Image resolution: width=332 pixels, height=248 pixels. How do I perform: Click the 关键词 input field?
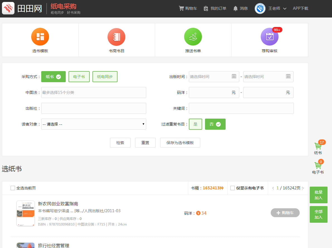click(241, 108)
